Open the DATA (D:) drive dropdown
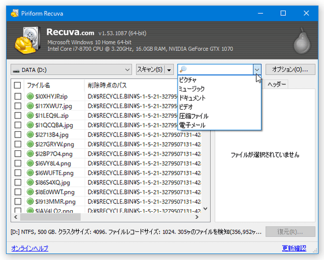Screen dimensions: 324x260 [71, 70]
